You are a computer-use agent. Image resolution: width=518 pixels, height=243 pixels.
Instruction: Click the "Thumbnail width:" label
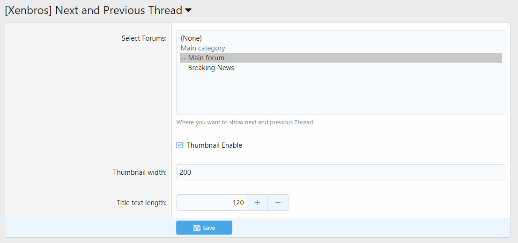point(140,172)
